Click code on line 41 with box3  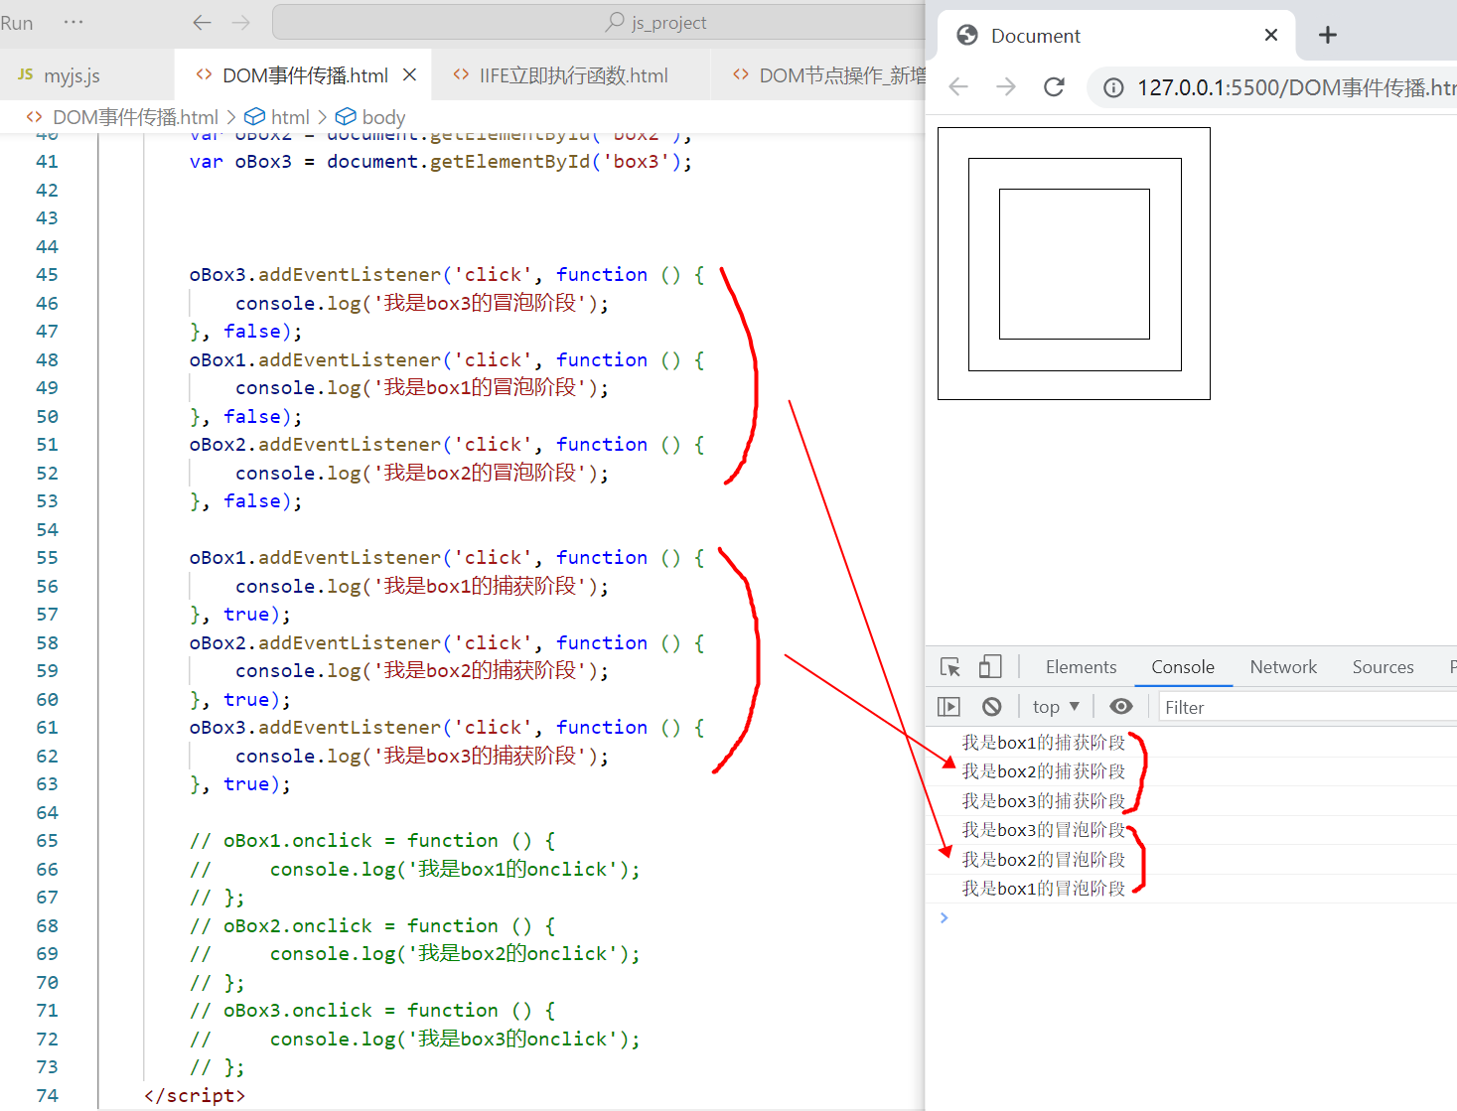441,162
